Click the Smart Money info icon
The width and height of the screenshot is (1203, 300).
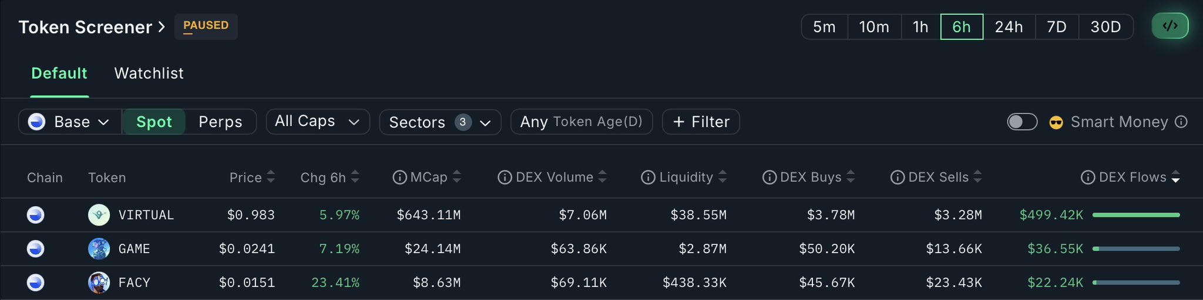1181,122
